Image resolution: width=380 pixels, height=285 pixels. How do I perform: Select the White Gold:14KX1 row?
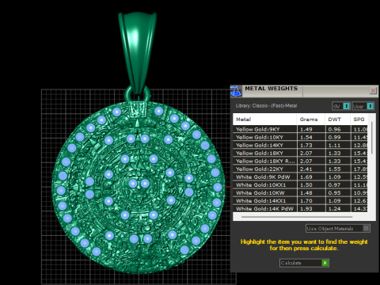300,200
